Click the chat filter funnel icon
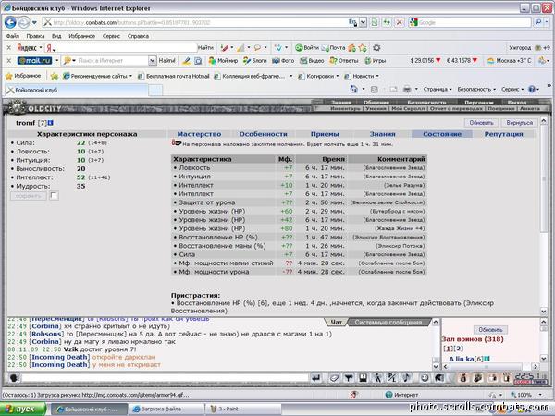 [x=349, y=378]
